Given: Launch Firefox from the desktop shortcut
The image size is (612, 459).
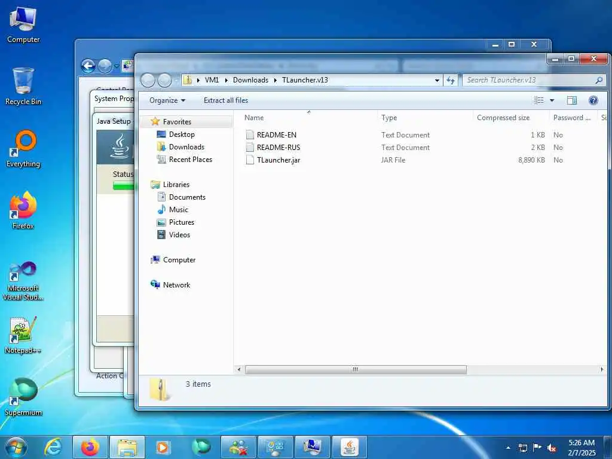Looking at the screenshot, I should click(23, 210).
